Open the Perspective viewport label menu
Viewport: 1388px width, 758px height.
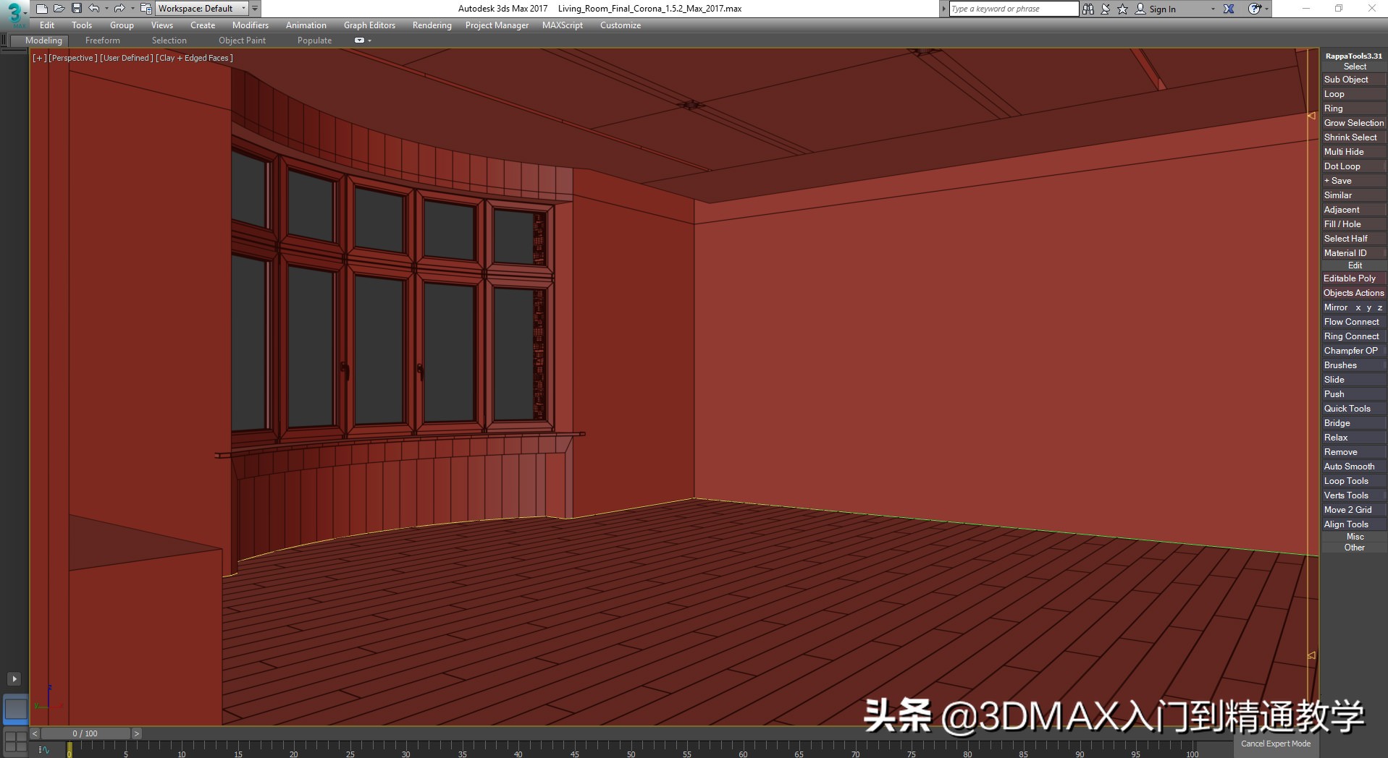pyautogui.click(x=72, y=58)
